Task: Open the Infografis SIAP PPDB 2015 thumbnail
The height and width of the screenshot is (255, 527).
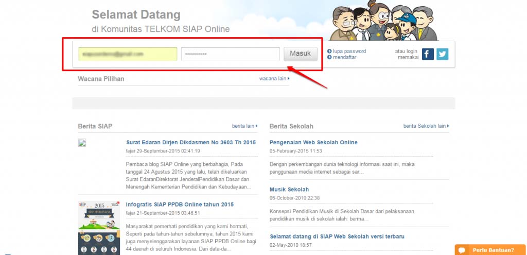Action: pyautogui.click(x=99, y=228)
